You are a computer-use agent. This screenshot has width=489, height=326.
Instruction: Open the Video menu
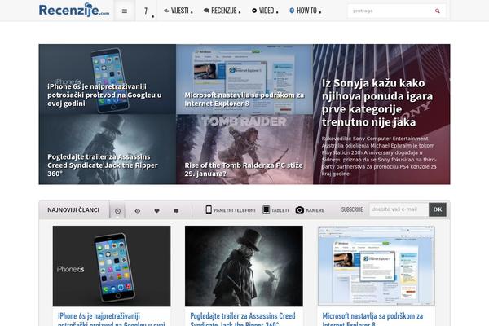[267, 11]
